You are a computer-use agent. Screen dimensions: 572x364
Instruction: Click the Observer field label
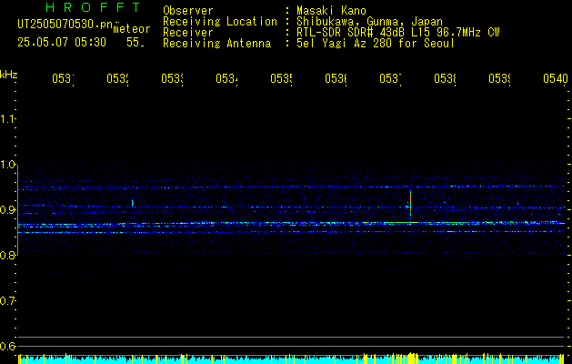pyautogui.click(x=188, y=11)
